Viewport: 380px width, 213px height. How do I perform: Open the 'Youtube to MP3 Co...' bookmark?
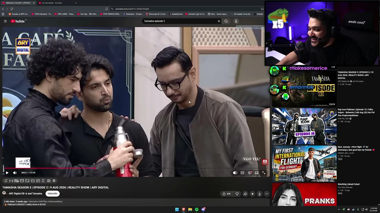click(x=19, y=14)
